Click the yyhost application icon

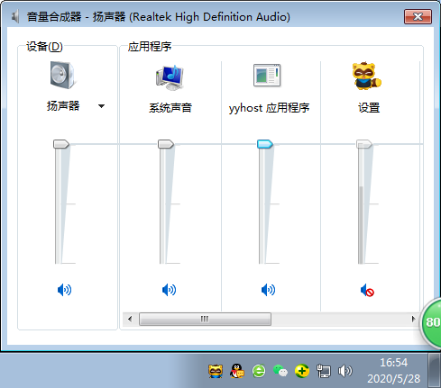click(x=267, y=76)
